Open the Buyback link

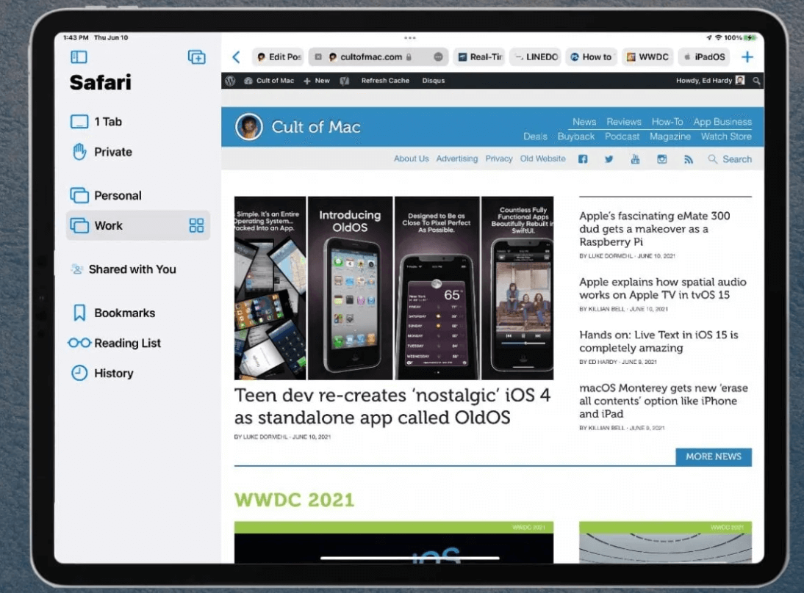pos(576,137)
